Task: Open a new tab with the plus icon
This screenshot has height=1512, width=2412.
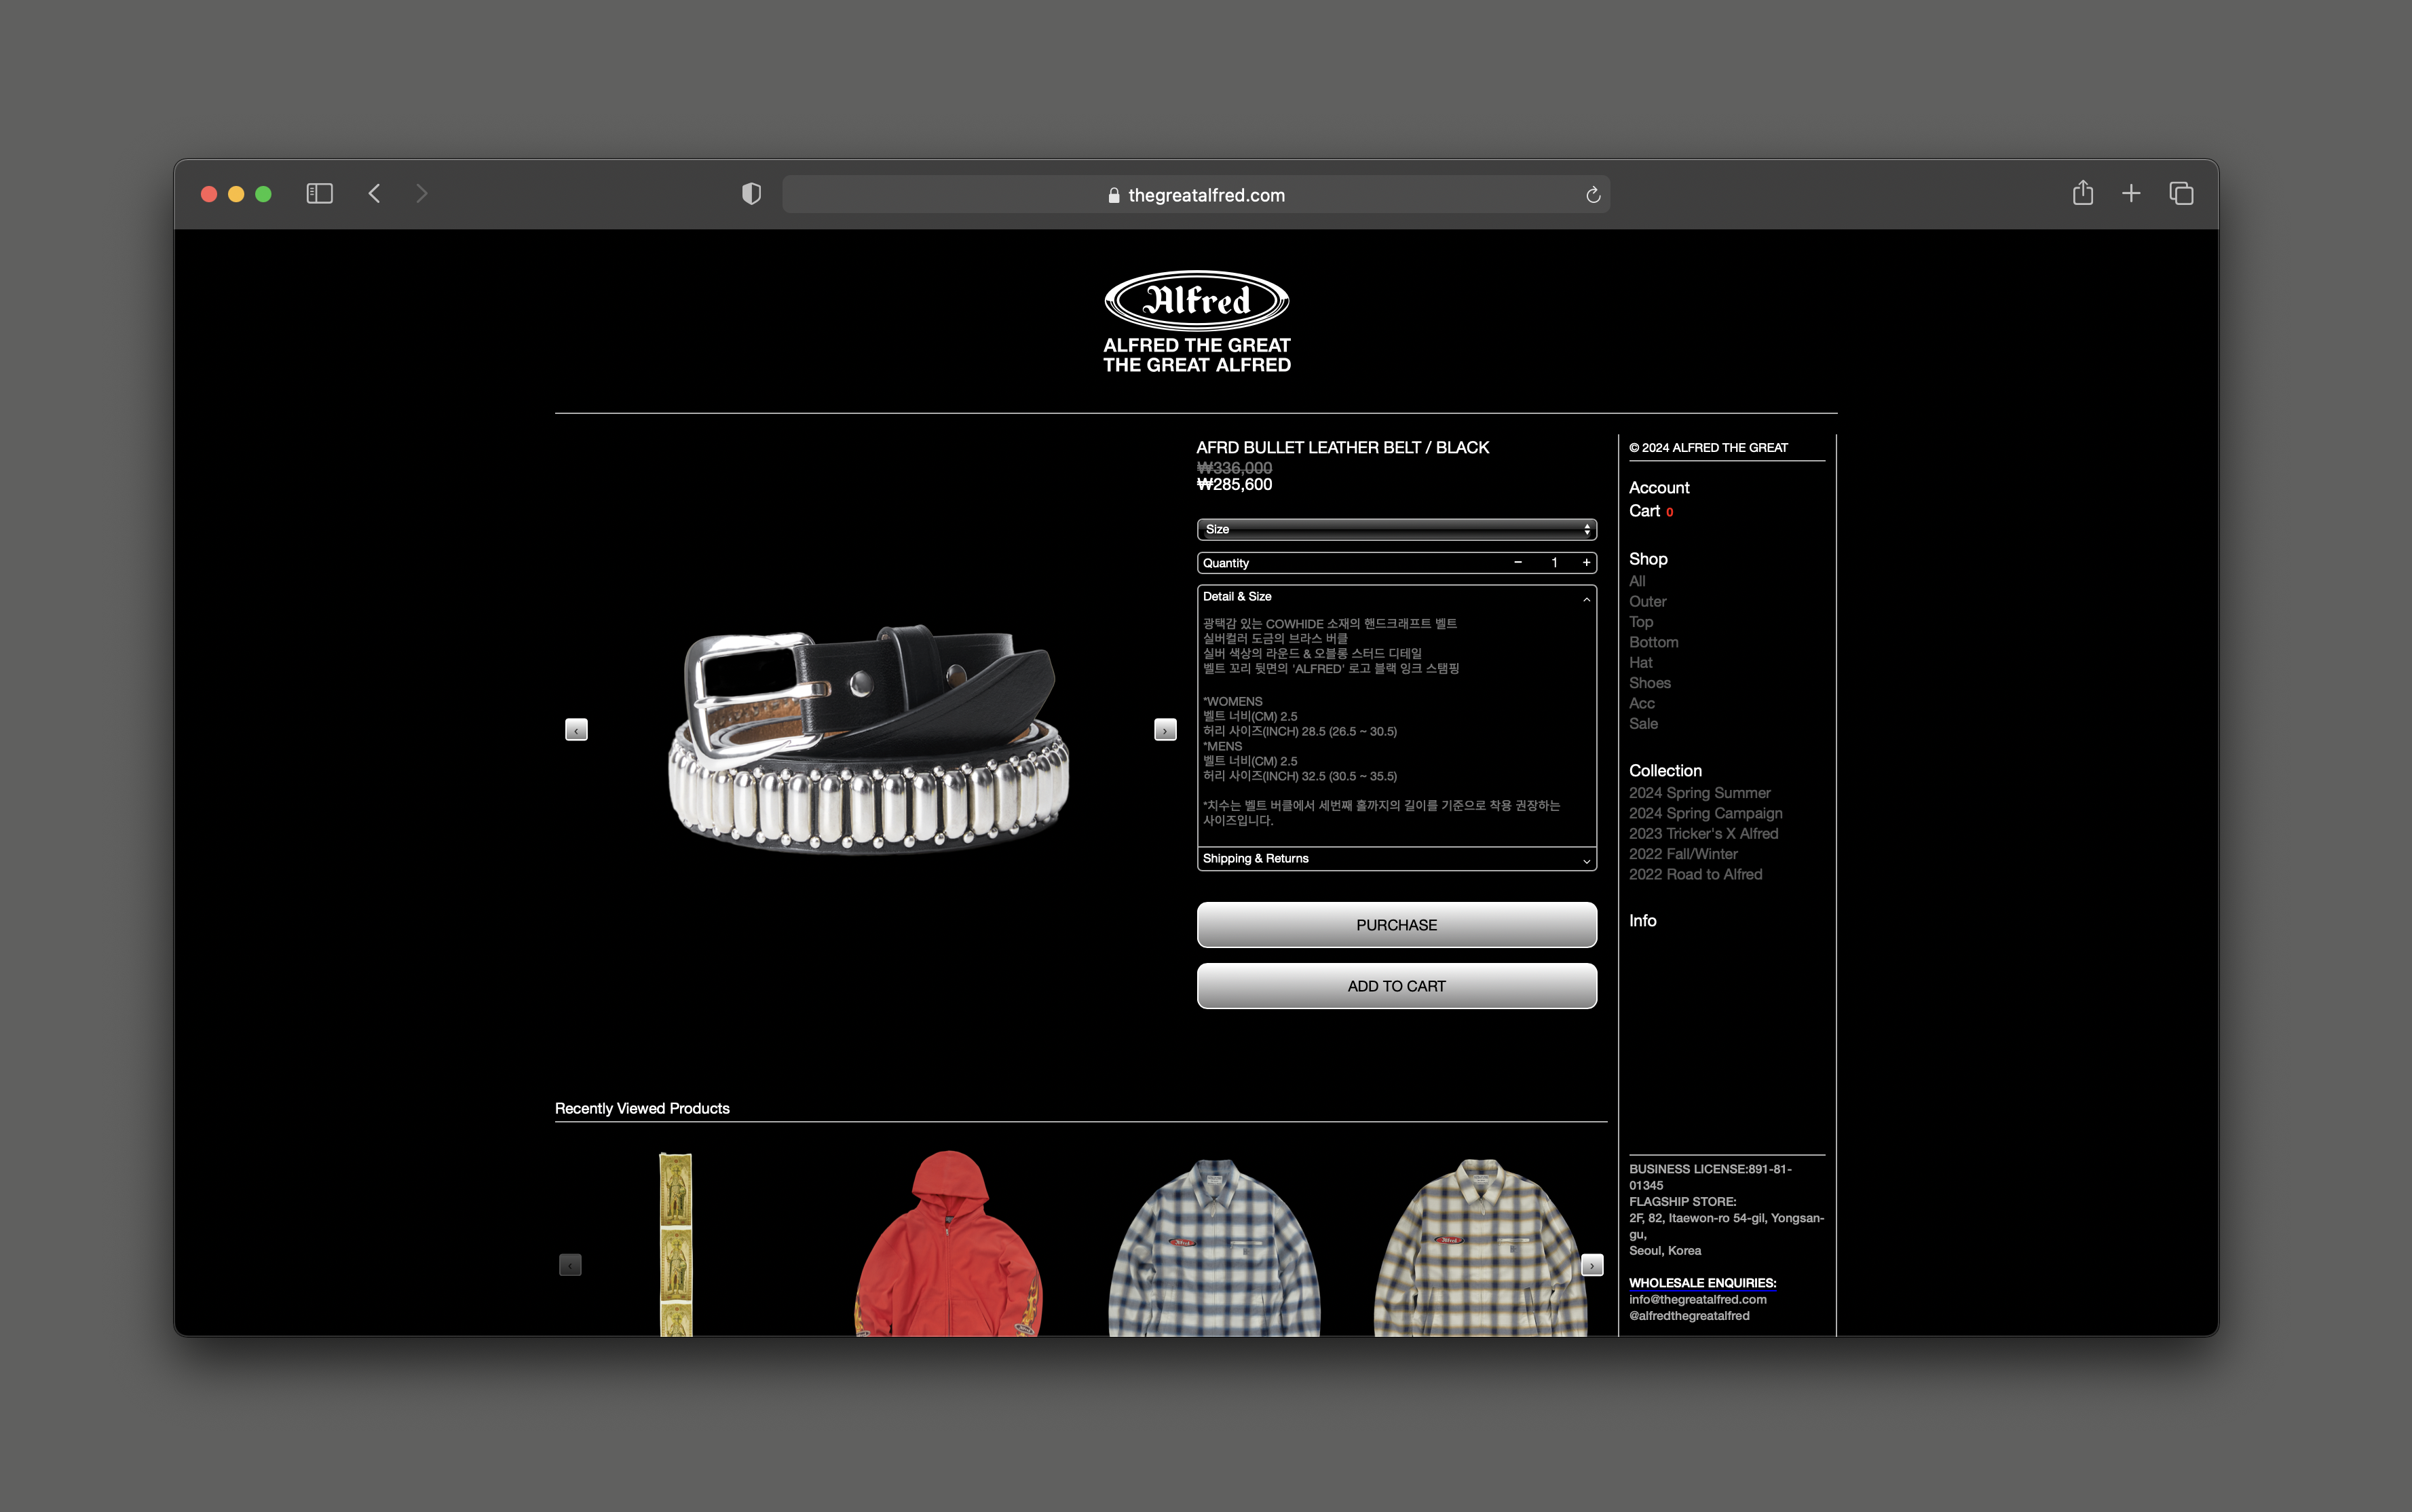Action: click(2131, 194)
